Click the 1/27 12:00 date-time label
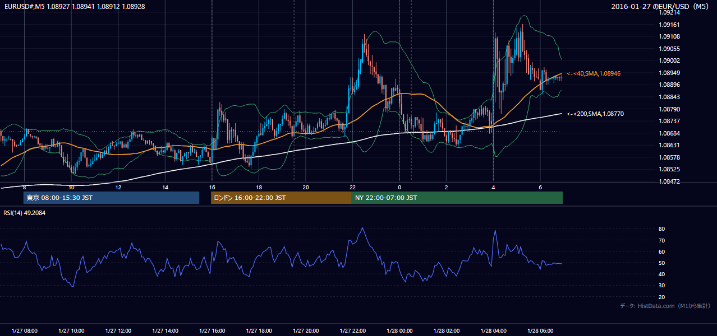The image size is (717, 336). (118, 331)
